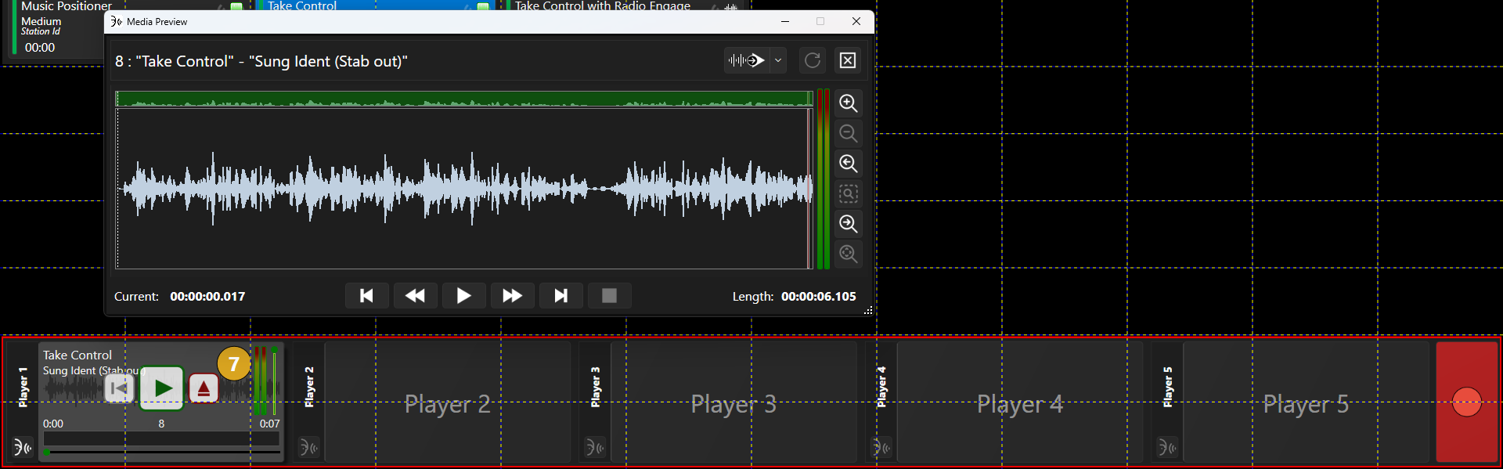Fast forward the Media Preview audio
The width and height of the screenshot is (1503, 469).
(512, 296)
